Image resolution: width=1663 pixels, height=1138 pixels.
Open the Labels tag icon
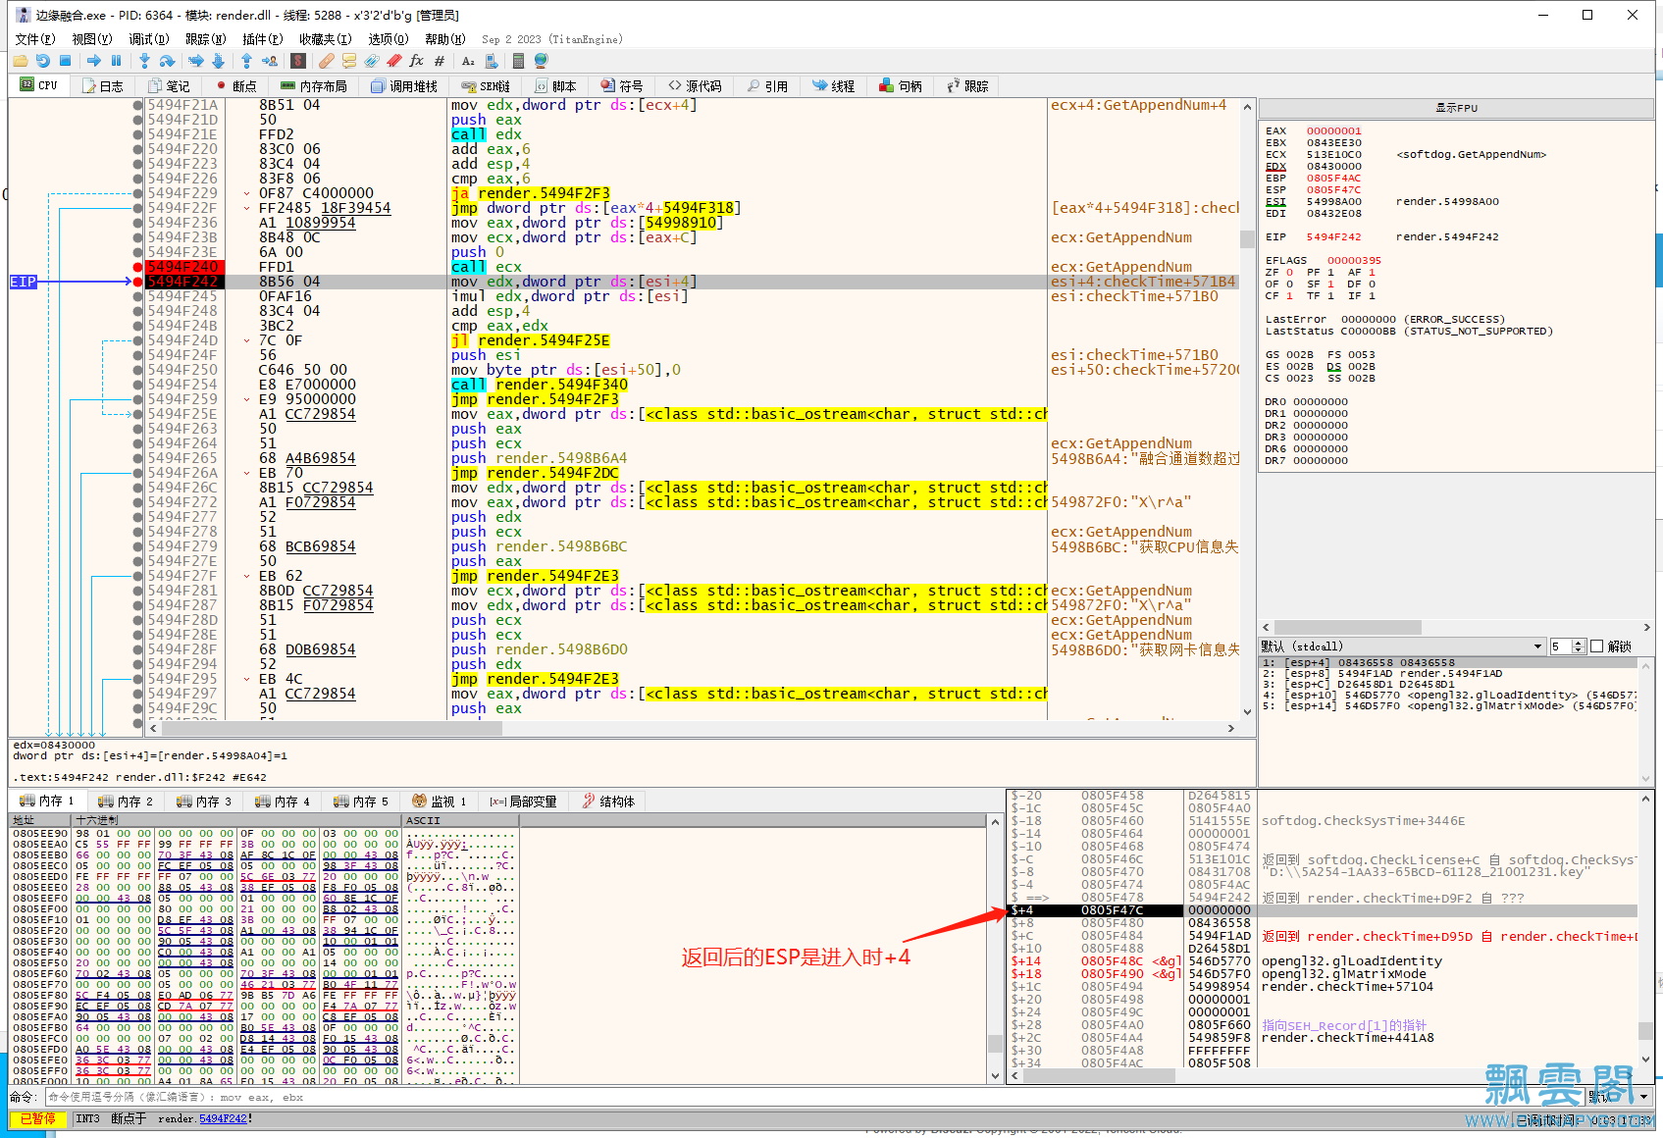(x=372, y=61)
